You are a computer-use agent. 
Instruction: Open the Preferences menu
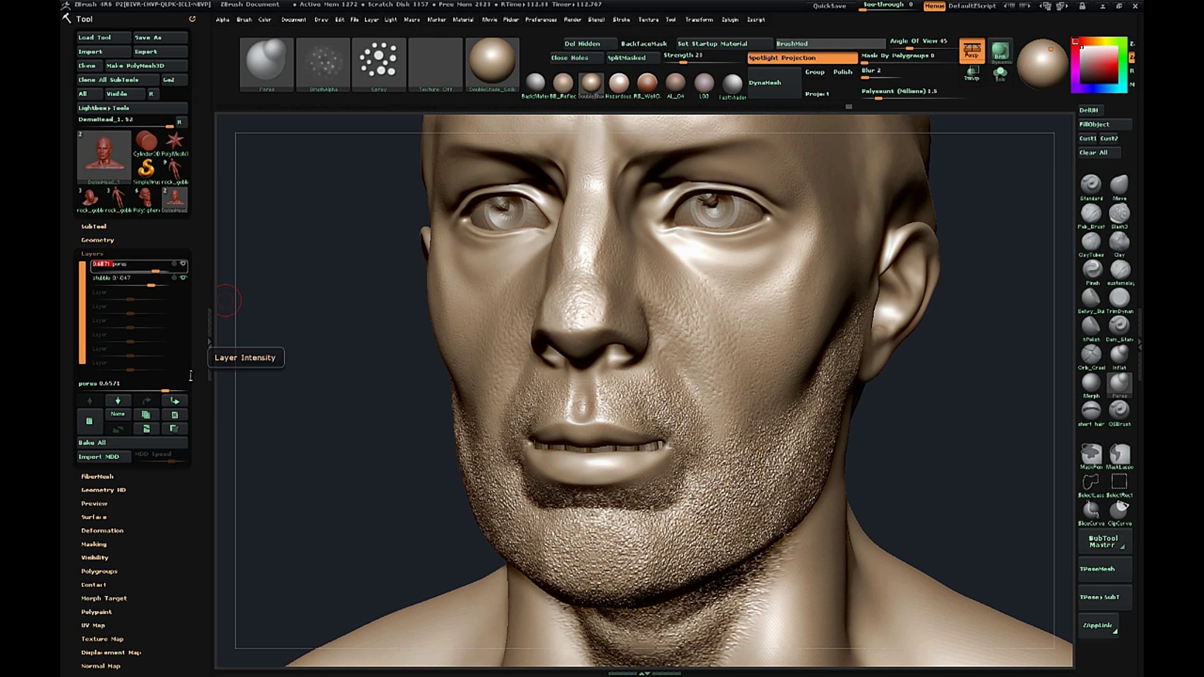click(x=541, y=20)
